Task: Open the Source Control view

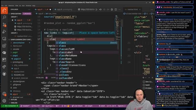Action: tap(4, 24)
